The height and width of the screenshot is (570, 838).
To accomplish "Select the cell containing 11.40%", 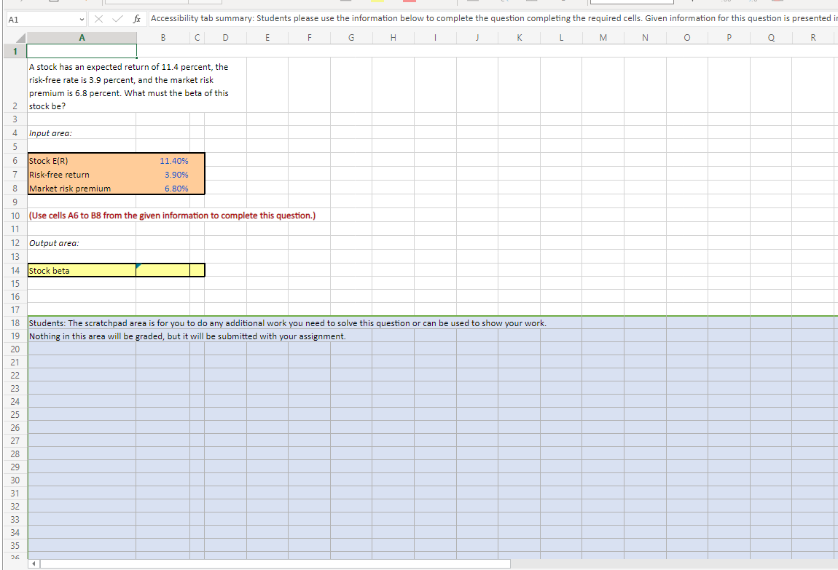I will [163, 160].
